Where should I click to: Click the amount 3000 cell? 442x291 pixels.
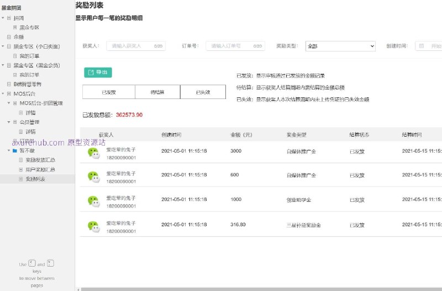pos(236,151)
